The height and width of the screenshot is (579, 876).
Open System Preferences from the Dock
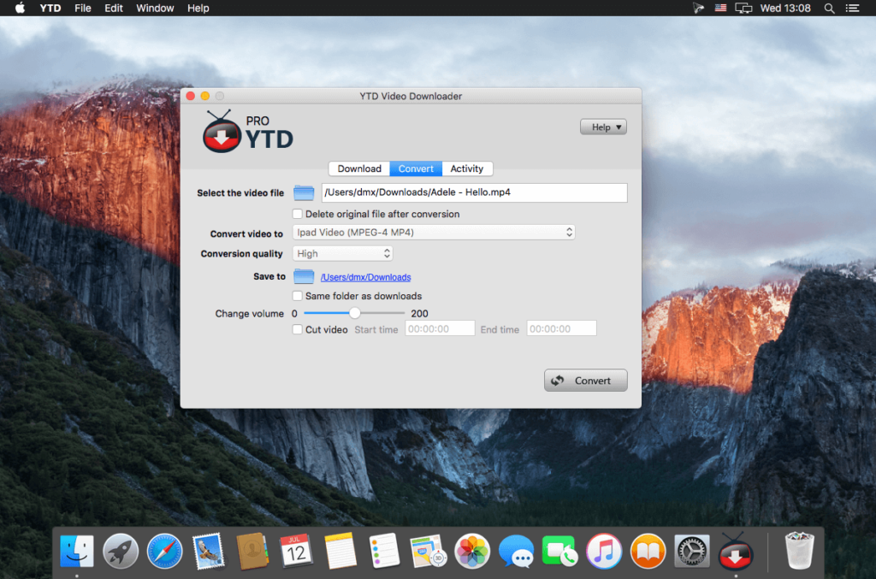tap(691, 551)
